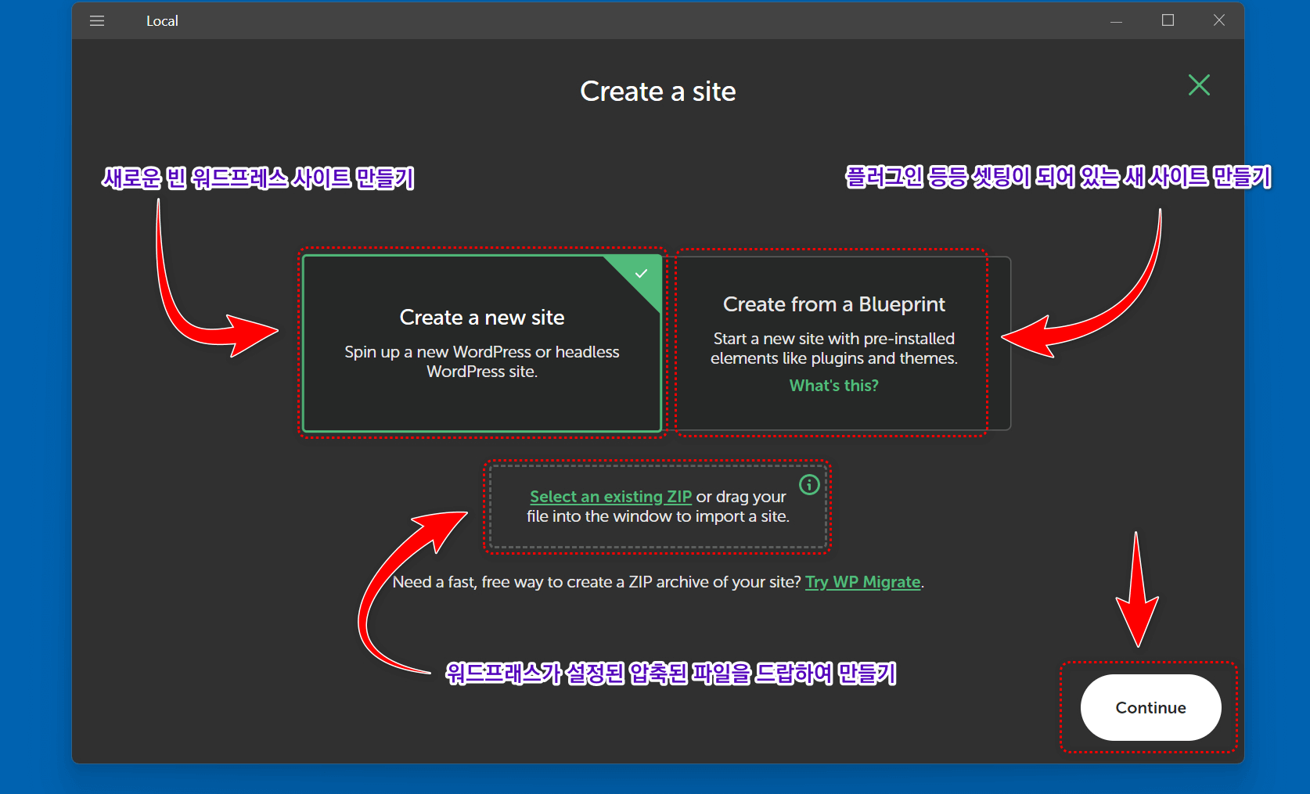Click the 'Local' title bar text

pyautogui.click(x=162, y=21)
